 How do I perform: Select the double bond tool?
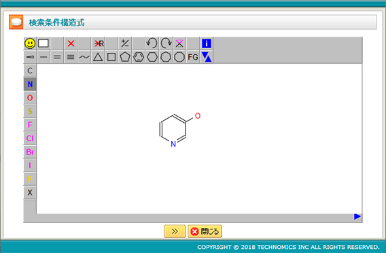[57, 57]
